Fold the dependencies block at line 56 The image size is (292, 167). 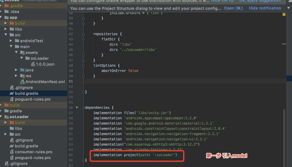point(83,108)
